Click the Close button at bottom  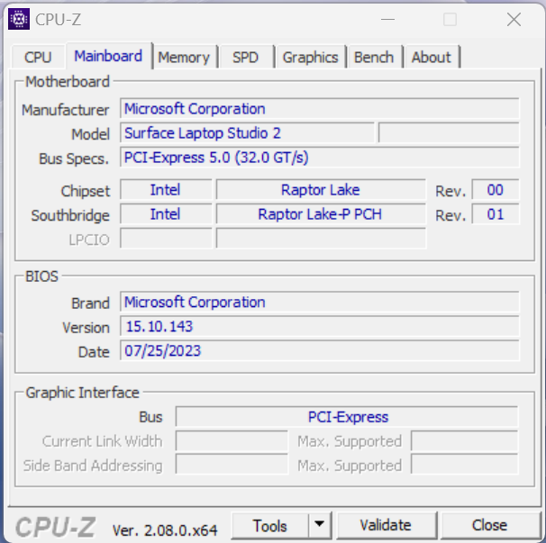489,525
